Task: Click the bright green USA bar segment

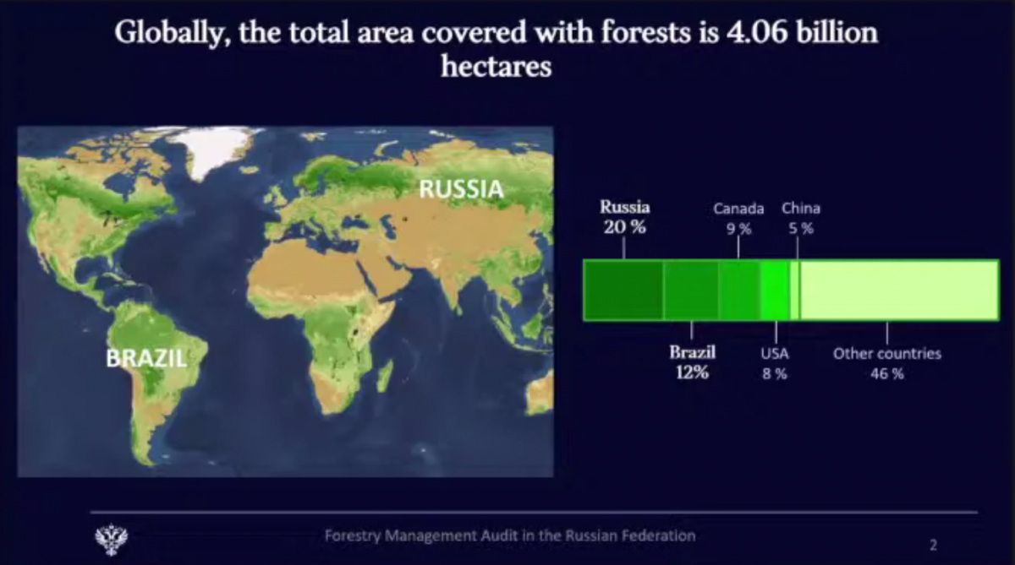Action: (x=774, y=291)
